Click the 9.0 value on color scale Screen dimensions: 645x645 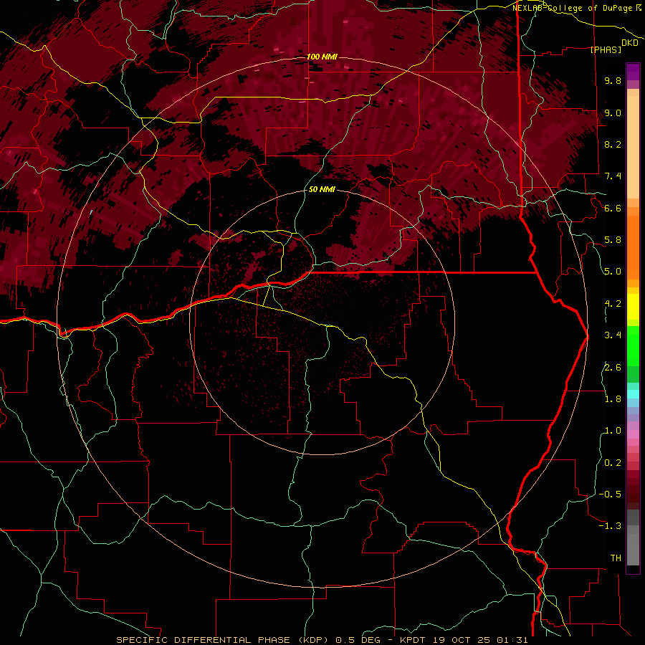click(613, 113)
